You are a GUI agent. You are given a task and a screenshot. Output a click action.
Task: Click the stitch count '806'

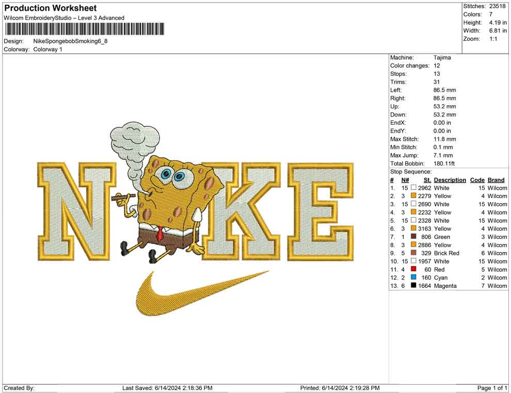pyautogui.click(x=426, y=237)
